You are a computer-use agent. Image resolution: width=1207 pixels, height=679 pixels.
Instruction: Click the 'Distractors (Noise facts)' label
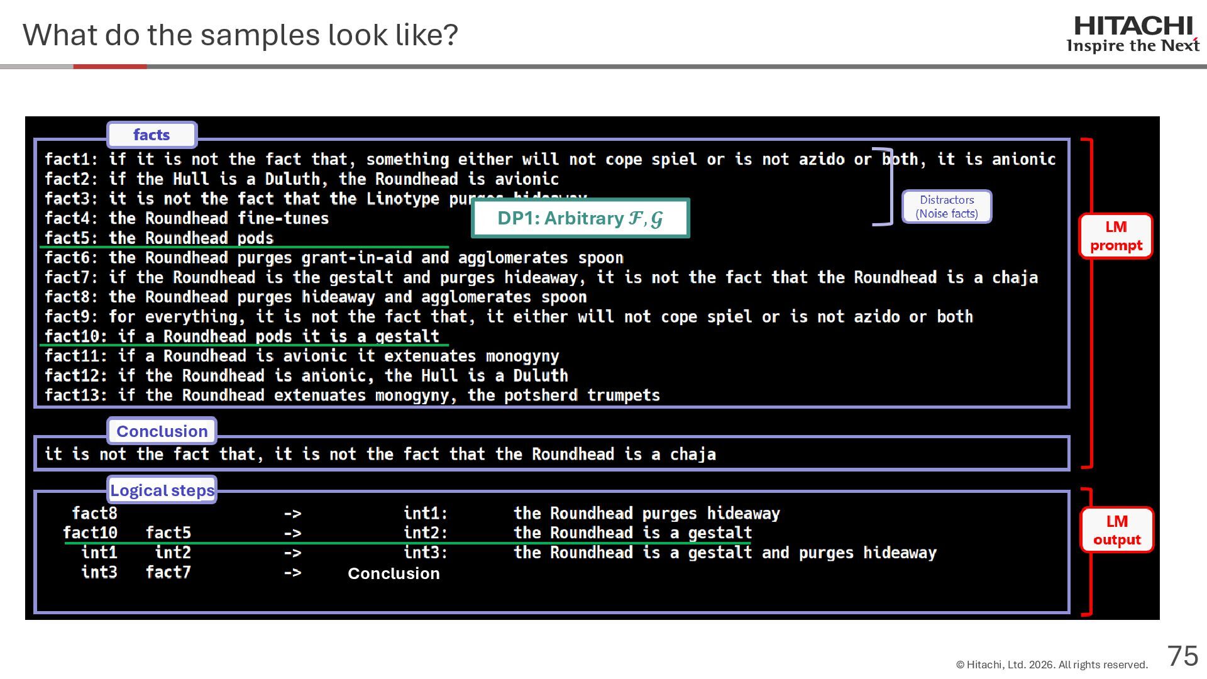click(x=946, y=207)
